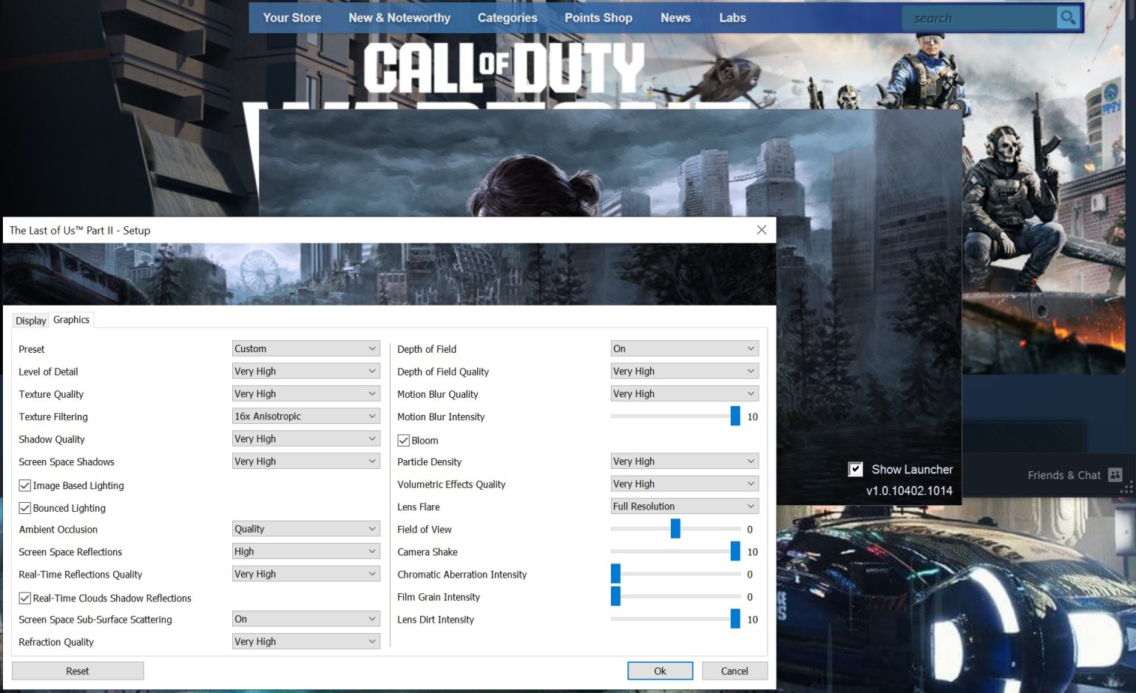Turn off the Bloom checkbox
The height and width of the screenshot is (693, 1136).
point(404,441)
